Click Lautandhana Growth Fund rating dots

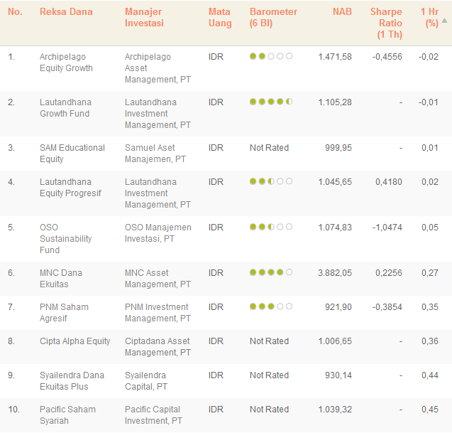tap(270, 102)
